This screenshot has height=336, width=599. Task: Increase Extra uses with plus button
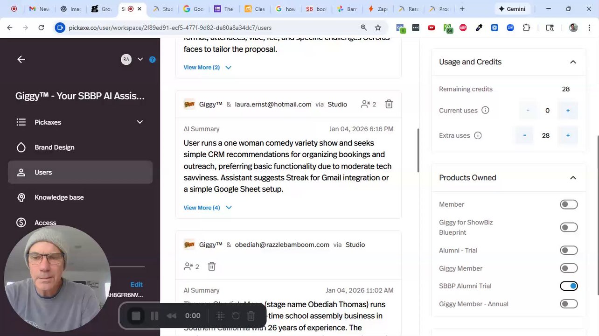point(568,135)
